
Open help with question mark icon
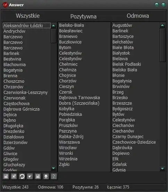click(x=54, y=176)
